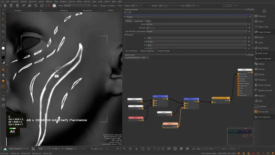
Task: Click the white foreground color swatch in left toolbar
Action: coord(3,48)
